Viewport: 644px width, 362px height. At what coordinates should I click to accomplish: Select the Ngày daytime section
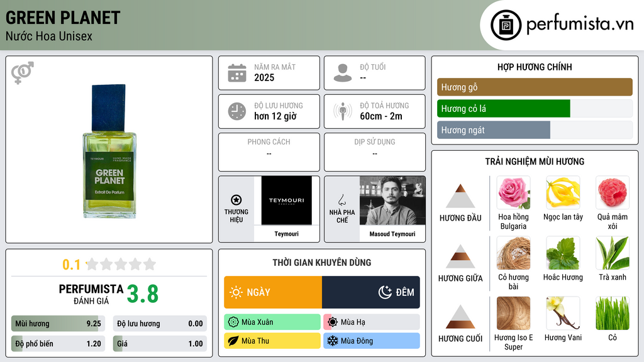point(273,292)
